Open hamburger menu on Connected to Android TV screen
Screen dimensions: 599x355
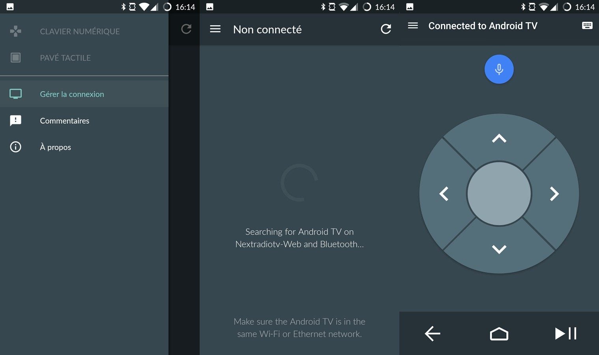(x=413, y=26)
